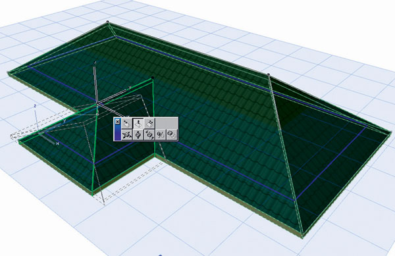Choose the Multiply command icon

pos(172,135)
